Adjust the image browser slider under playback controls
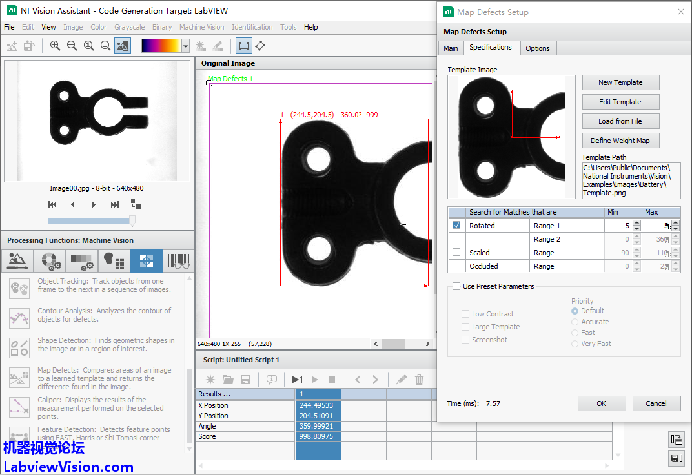 click(x=132, y=221)
